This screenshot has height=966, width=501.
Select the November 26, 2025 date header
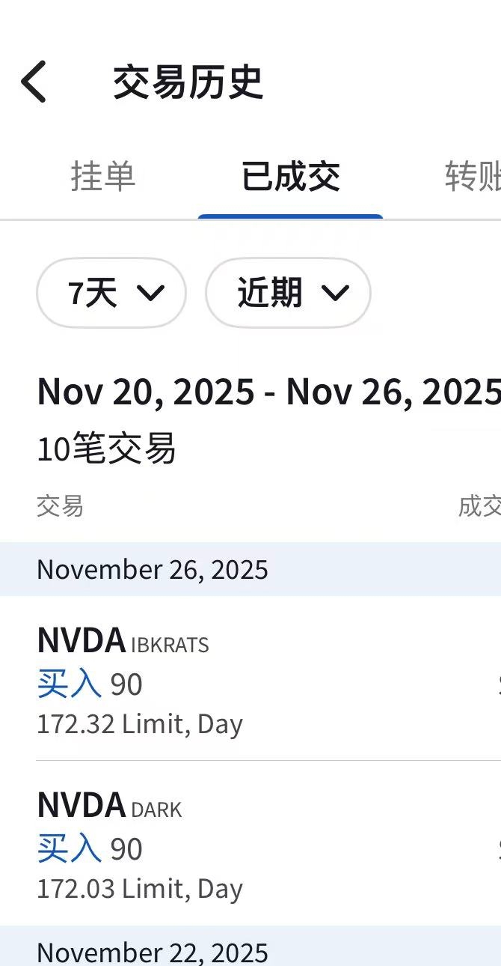click(153, 570)
